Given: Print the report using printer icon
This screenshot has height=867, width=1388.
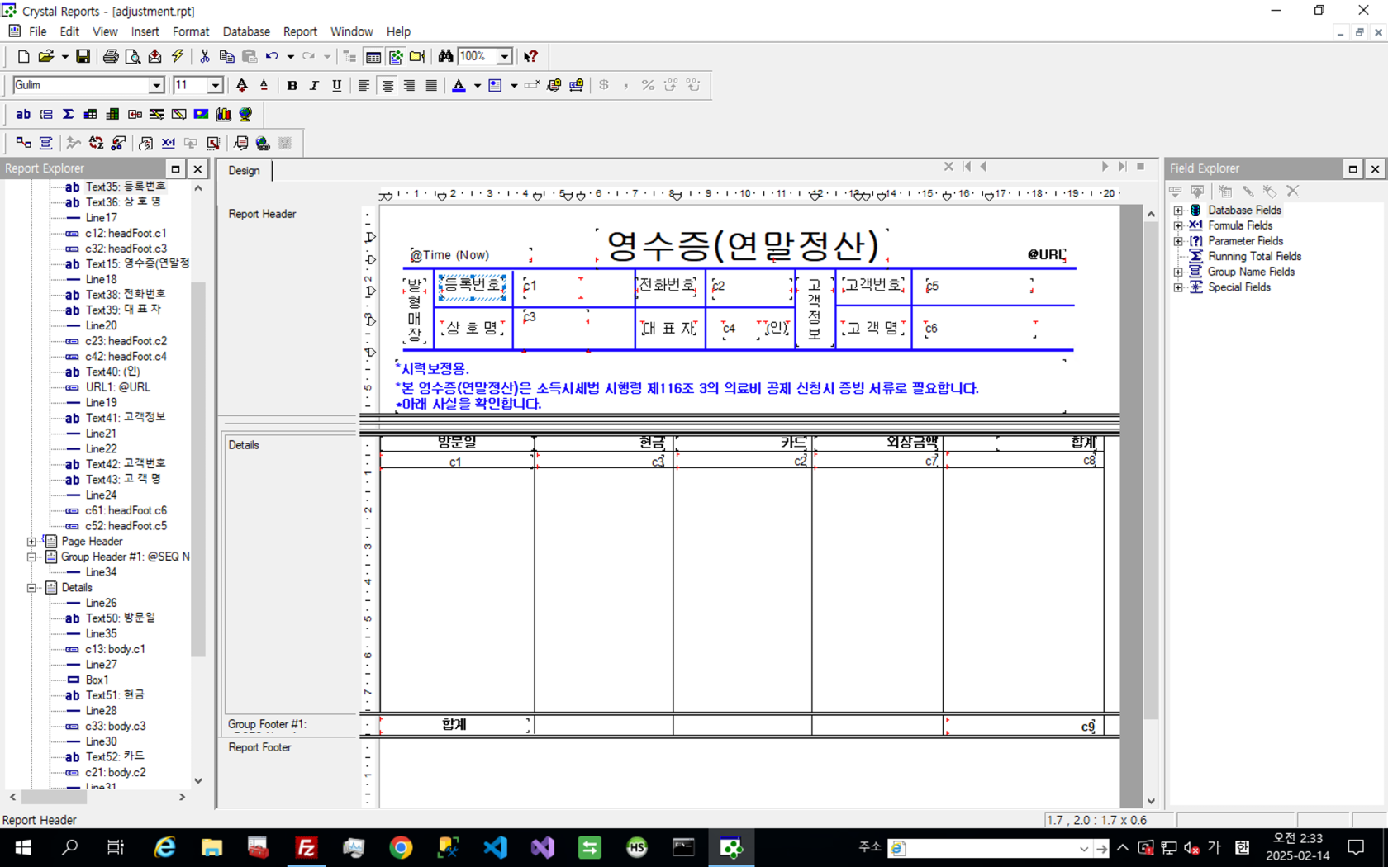Looking at the screenshot, I should pyautogui.click(x=110, y=56).
